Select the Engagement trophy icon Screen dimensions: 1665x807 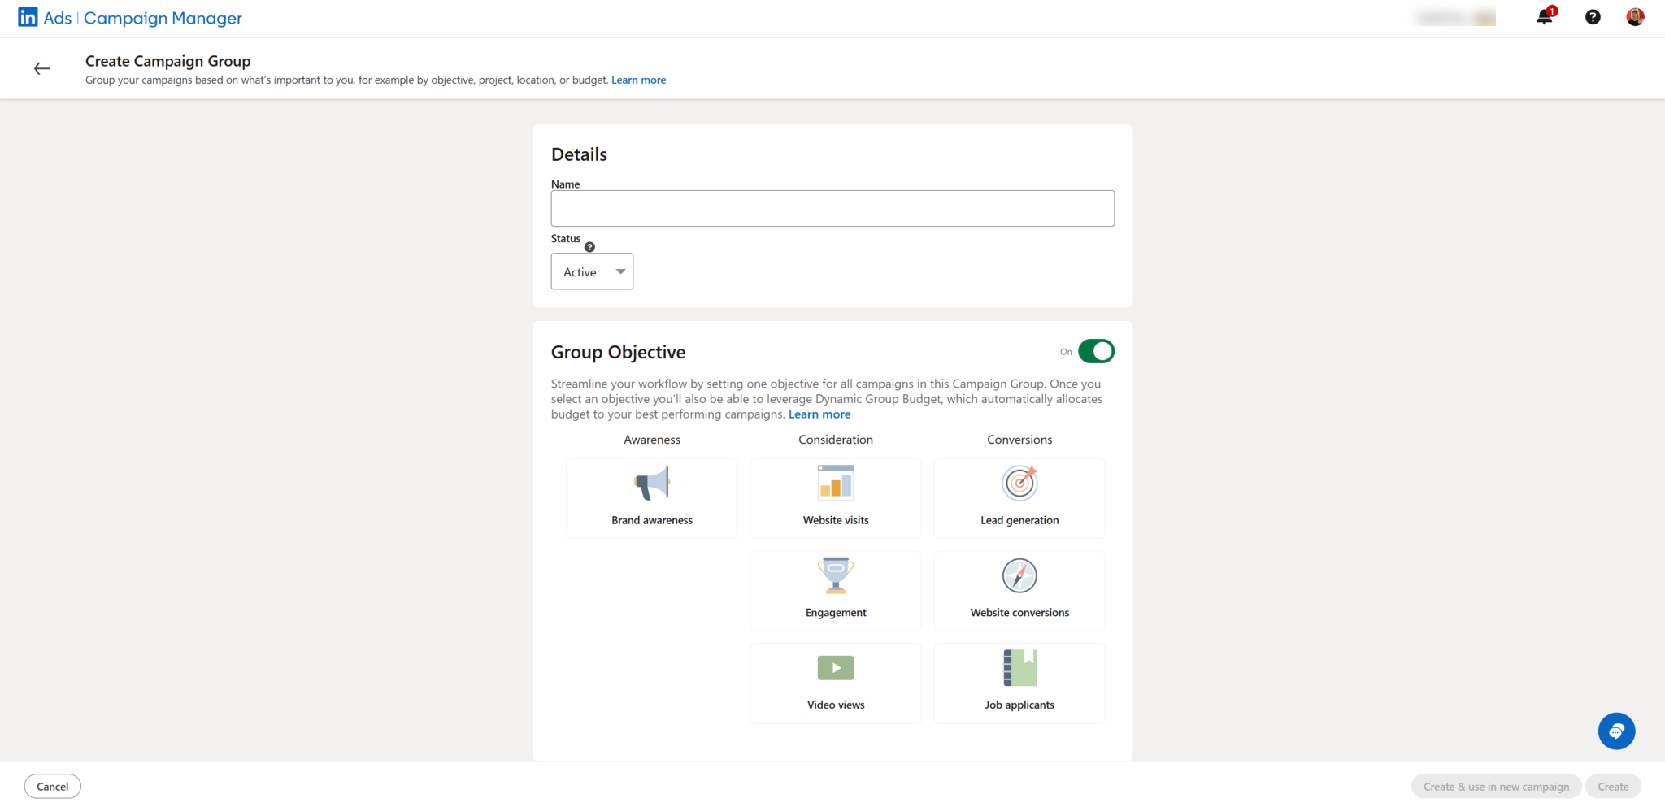pyautogui.click(x=836, y=575)
